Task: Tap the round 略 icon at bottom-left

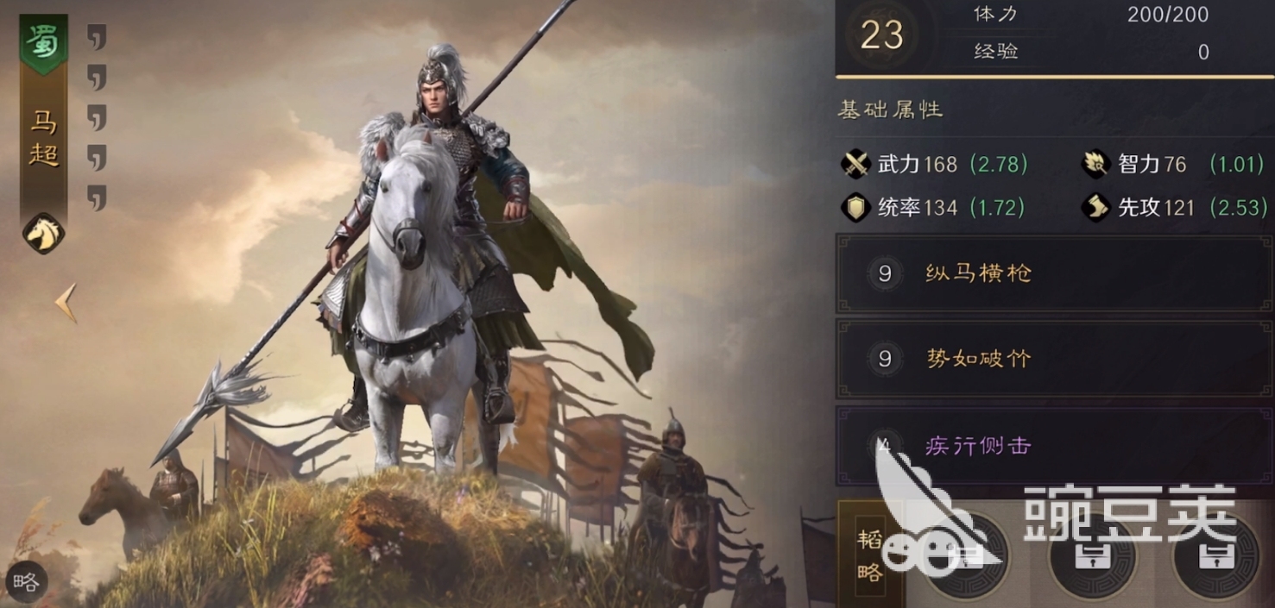Action: pyautogui.click(x=25, y=582)
